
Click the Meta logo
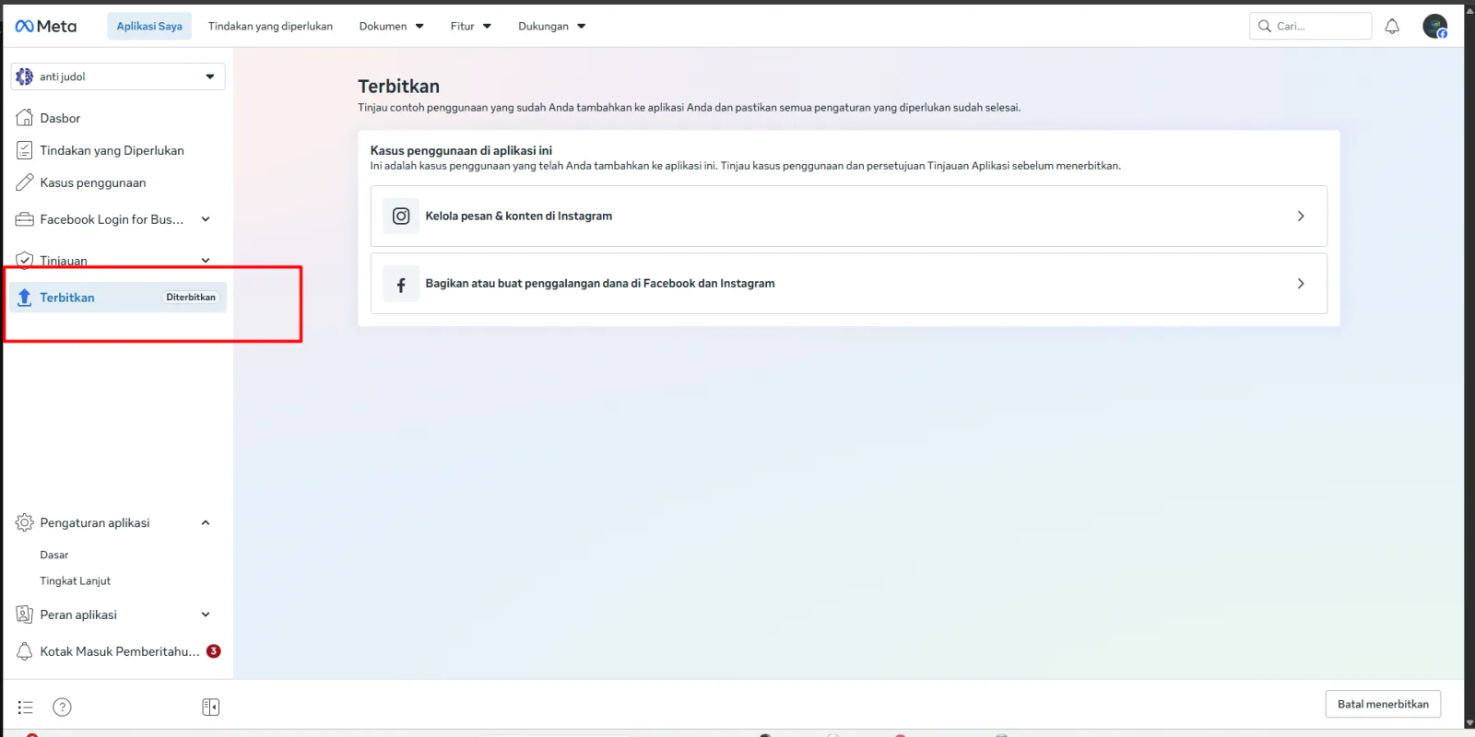coord(46,26)
